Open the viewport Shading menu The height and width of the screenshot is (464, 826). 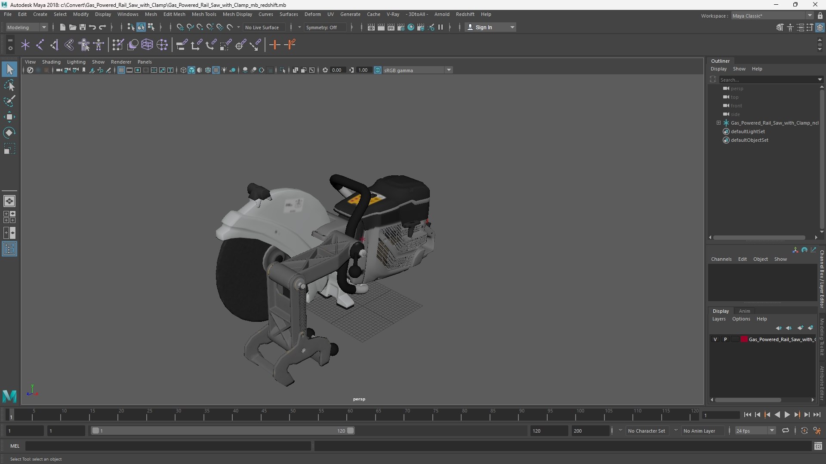click(51, 62)
